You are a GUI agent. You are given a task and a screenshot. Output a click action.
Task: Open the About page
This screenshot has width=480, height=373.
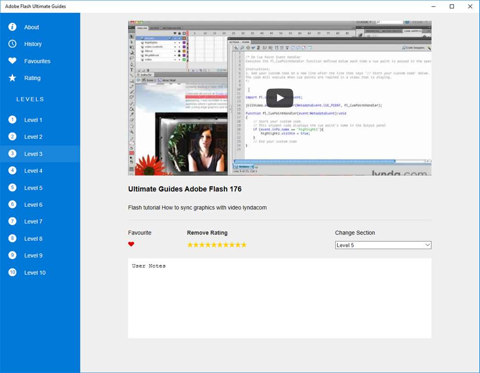point(40,27)
